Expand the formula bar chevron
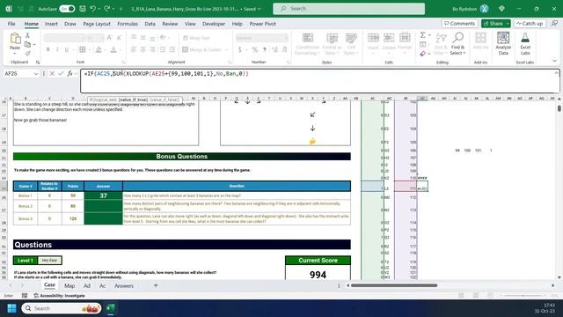Viewport: 563px width, 317px height. (x=557, y=73)
